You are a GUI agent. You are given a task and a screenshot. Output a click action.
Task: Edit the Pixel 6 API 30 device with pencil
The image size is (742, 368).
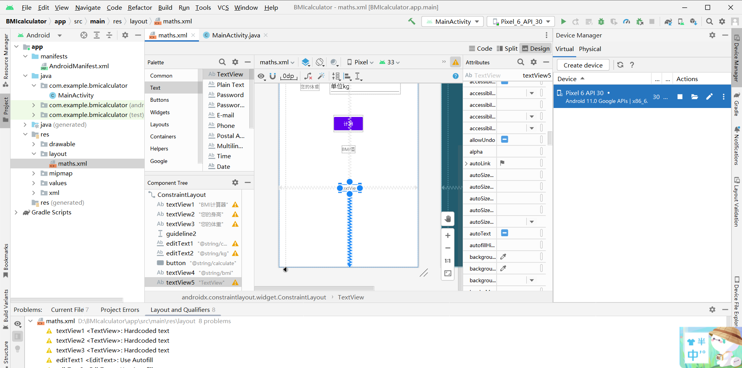click(709, 97)
